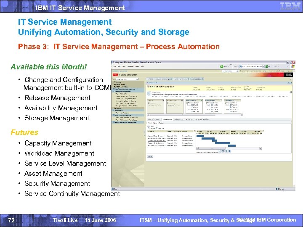303x227 pixels.
Task: Click the IBM logo on the slide header
Action: click(290, 6)
